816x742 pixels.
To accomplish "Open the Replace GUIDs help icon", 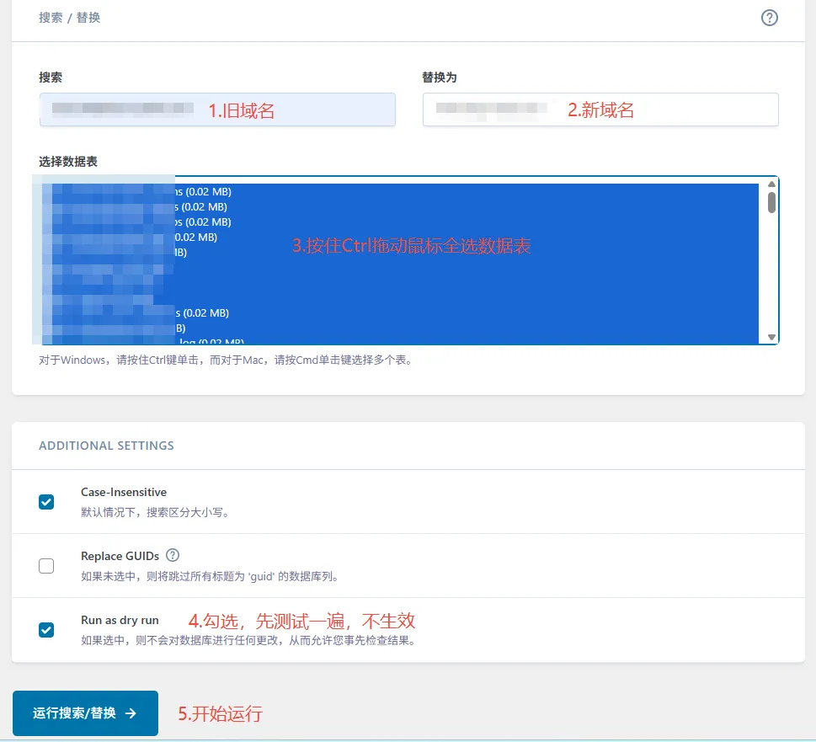I will [173, 555].
